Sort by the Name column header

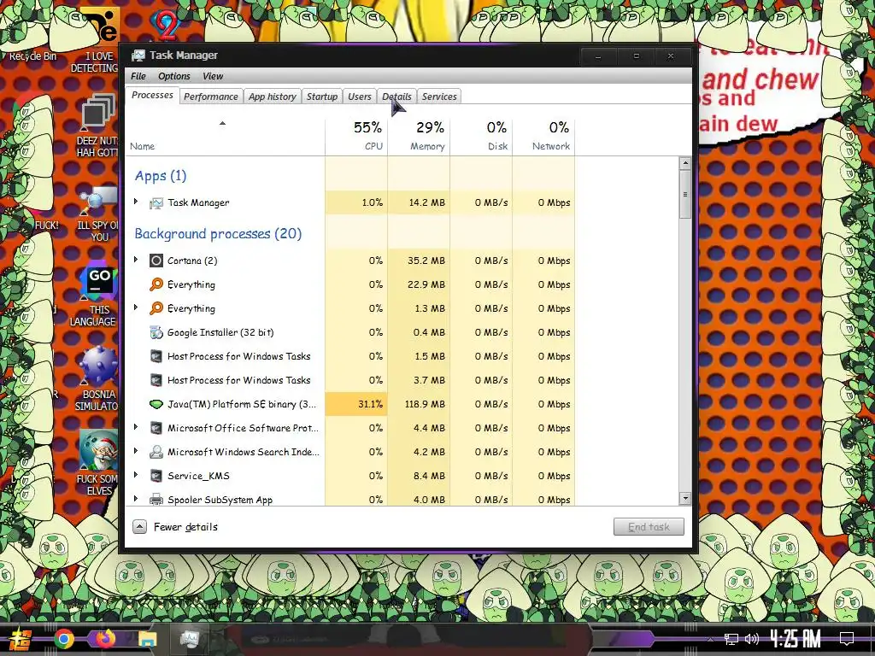[225, 137]
